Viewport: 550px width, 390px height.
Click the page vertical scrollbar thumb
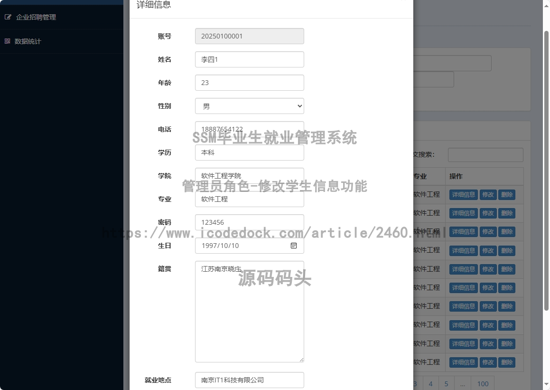coord(546,171)
